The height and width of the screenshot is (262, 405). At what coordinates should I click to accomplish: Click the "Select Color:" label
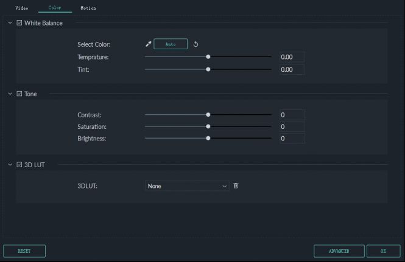coord(94,44)
